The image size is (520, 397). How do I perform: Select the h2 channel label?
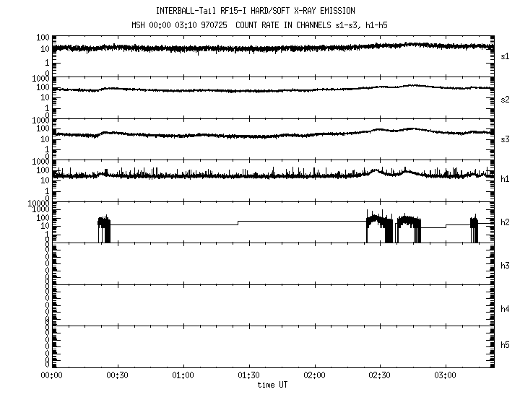point(505,223)
